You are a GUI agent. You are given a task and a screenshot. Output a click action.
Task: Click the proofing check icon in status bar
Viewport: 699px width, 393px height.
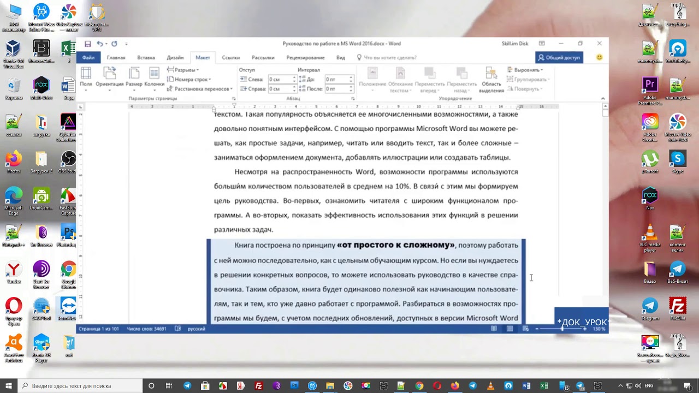[x=178, y=329]
